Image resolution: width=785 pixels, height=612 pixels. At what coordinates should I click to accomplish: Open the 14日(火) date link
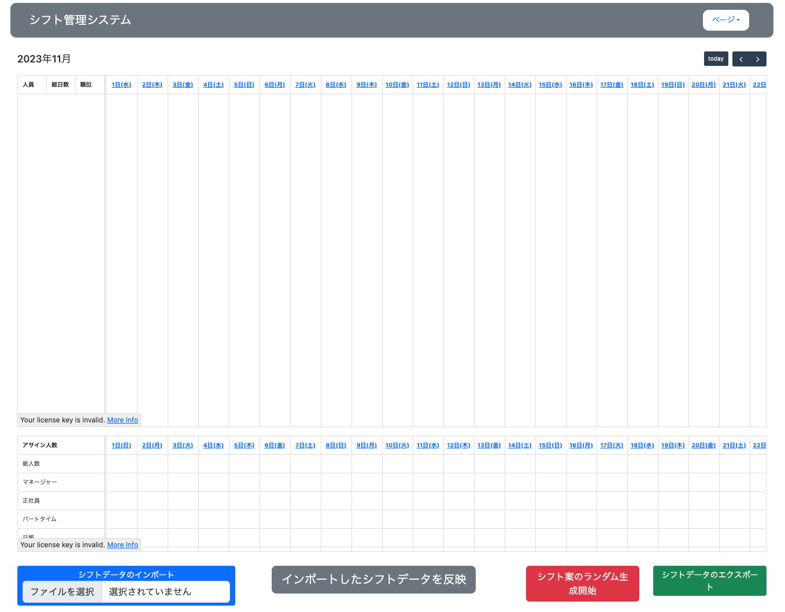coord(520,85)
